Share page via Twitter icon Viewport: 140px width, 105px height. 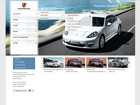pos(33,90)
